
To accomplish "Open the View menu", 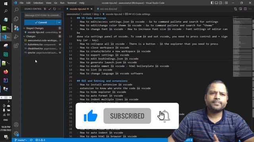I will 48,3.
